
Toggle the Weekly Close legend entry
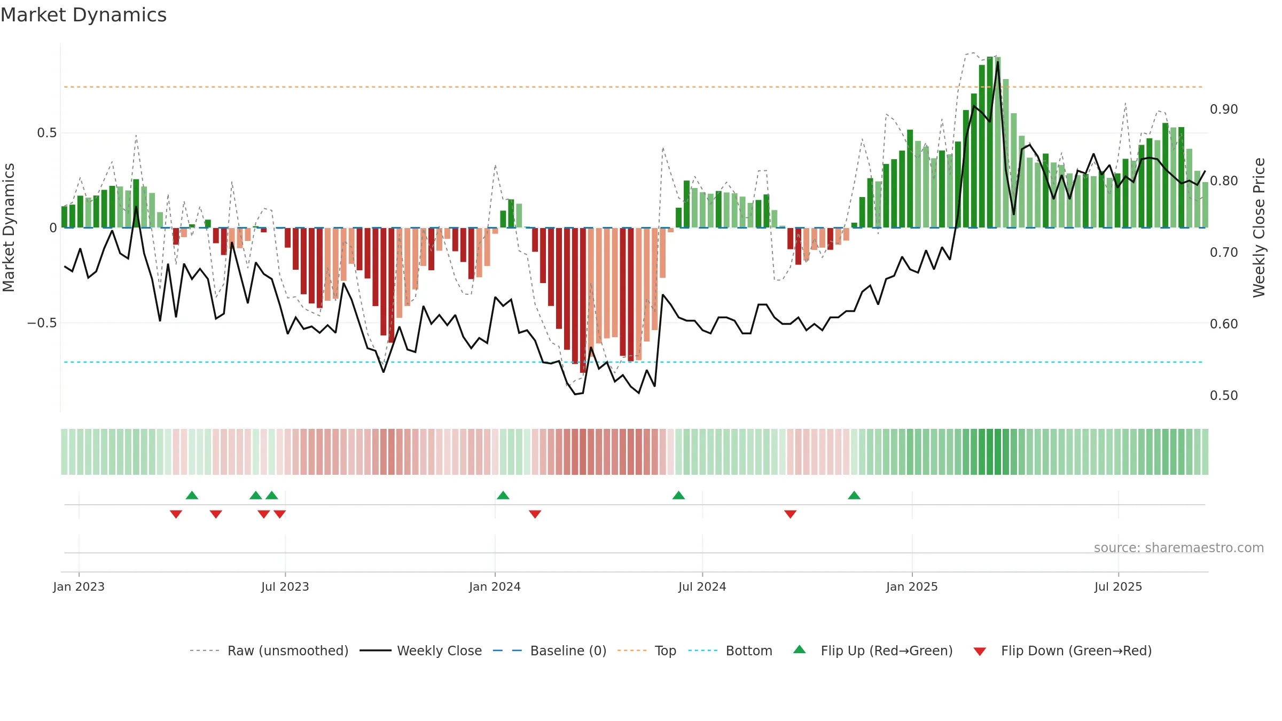click(x=421, y=651)
